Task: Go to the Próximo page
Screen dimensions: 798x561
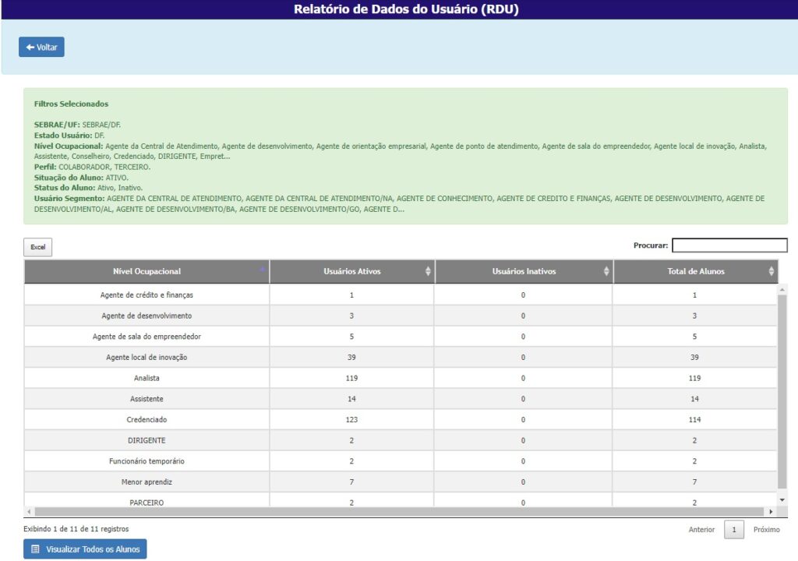Action: click(766, 530)
